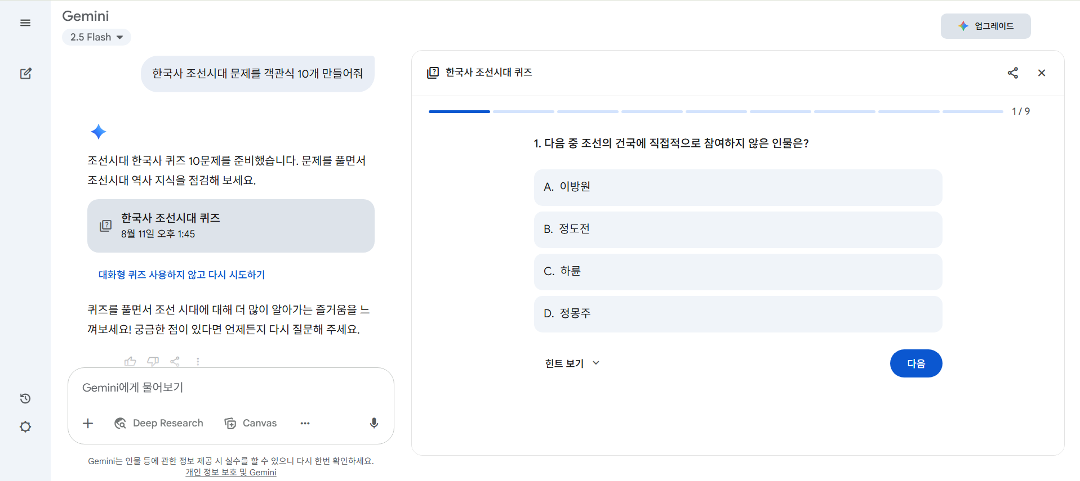This screenshot has width=1080, height=481.
Task: Open Canvas mode
Action: pyautogui.click(x=251, y=423)
